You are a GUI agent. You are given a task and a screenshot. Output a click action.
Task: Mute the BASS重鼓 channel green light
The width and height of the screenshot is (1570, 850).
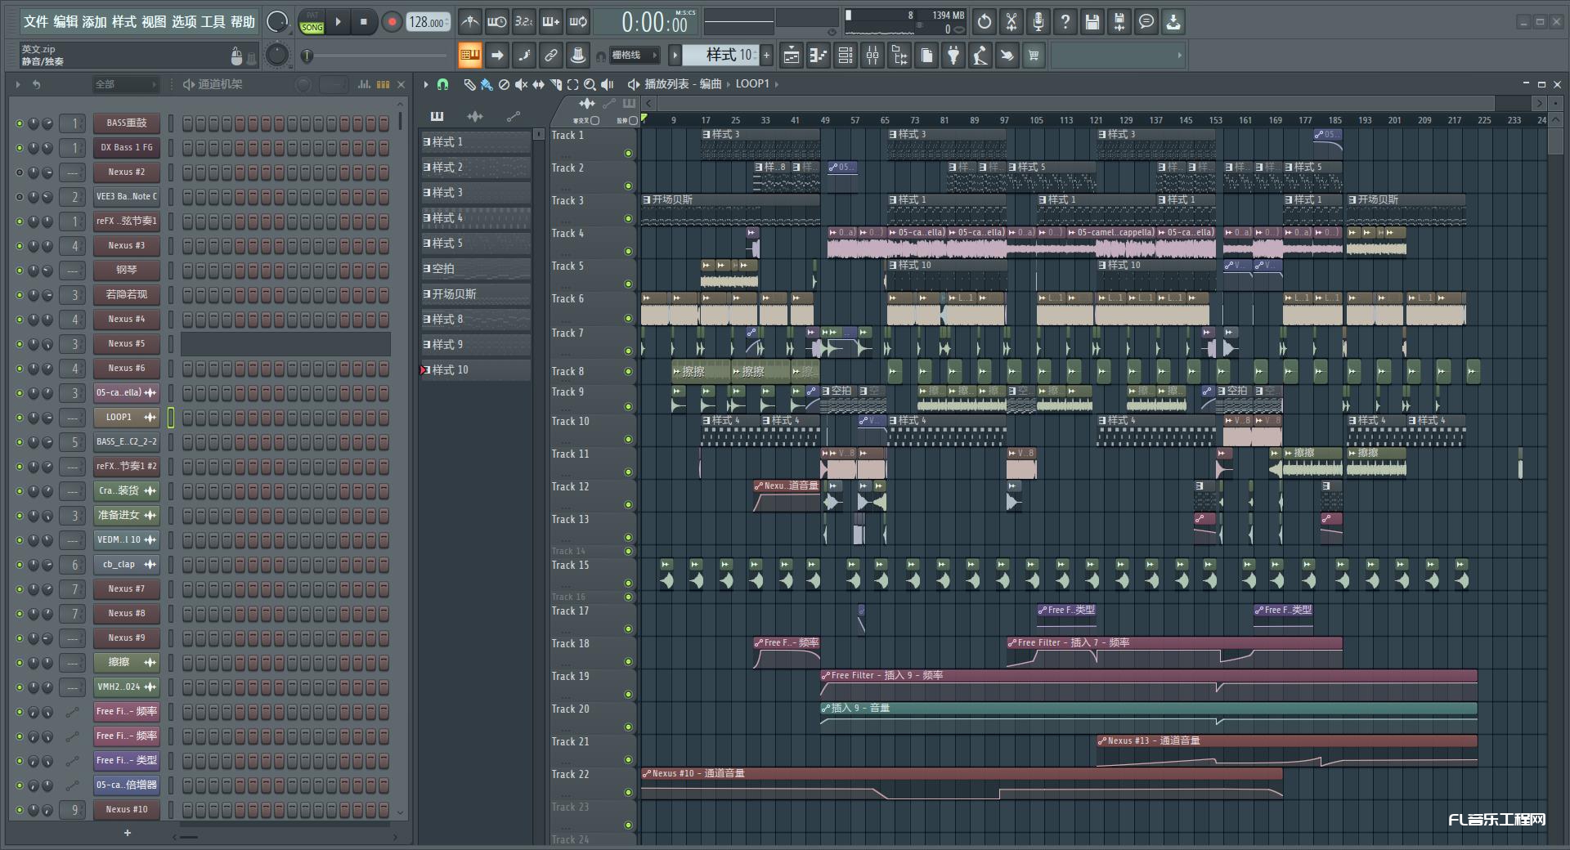(20, 123)
